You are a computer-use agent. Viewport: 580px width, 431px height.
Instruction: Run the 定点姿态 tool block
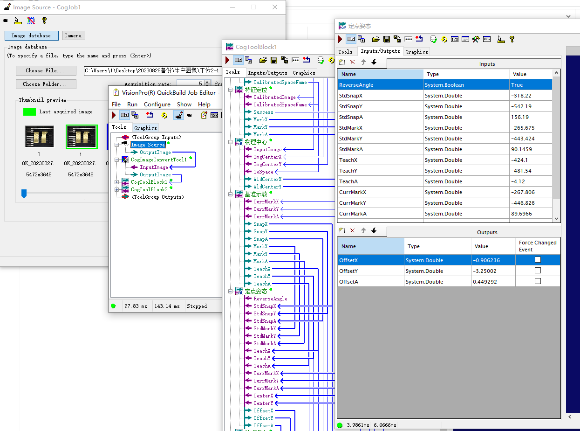(341, 39)
